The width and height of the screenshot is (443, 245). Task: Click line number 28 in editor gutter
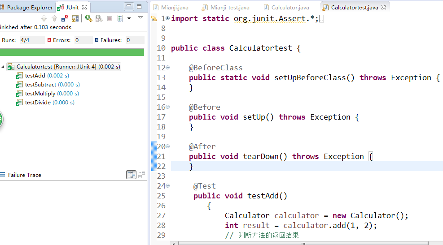pos(161,226)
